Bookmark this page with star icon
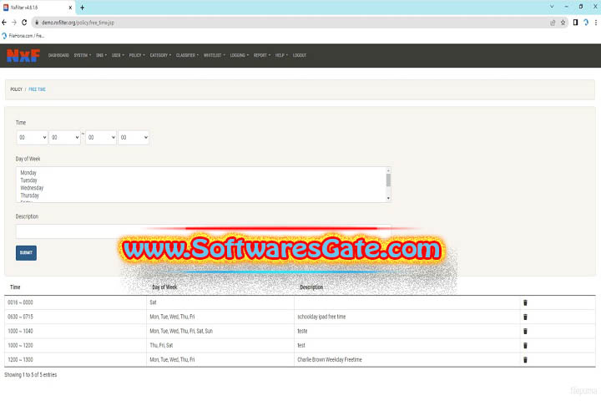This screenshot has width=601, height=401. click(x=563, y=23)
